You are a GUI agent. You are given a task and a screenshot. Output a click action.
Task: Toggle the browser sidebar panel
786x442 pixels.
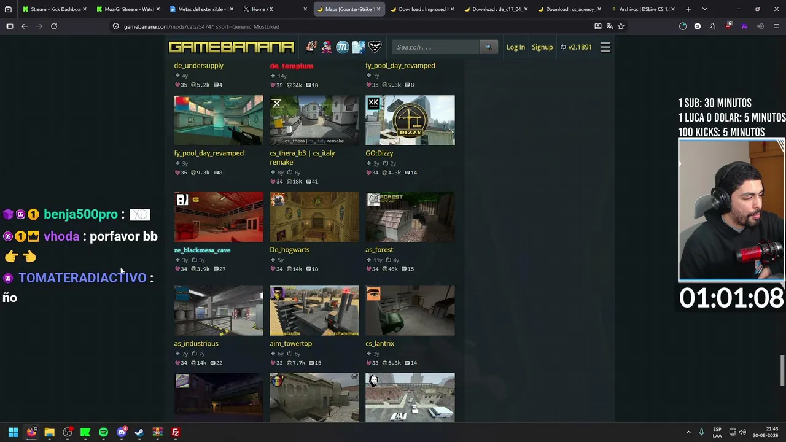coord(10,26)
